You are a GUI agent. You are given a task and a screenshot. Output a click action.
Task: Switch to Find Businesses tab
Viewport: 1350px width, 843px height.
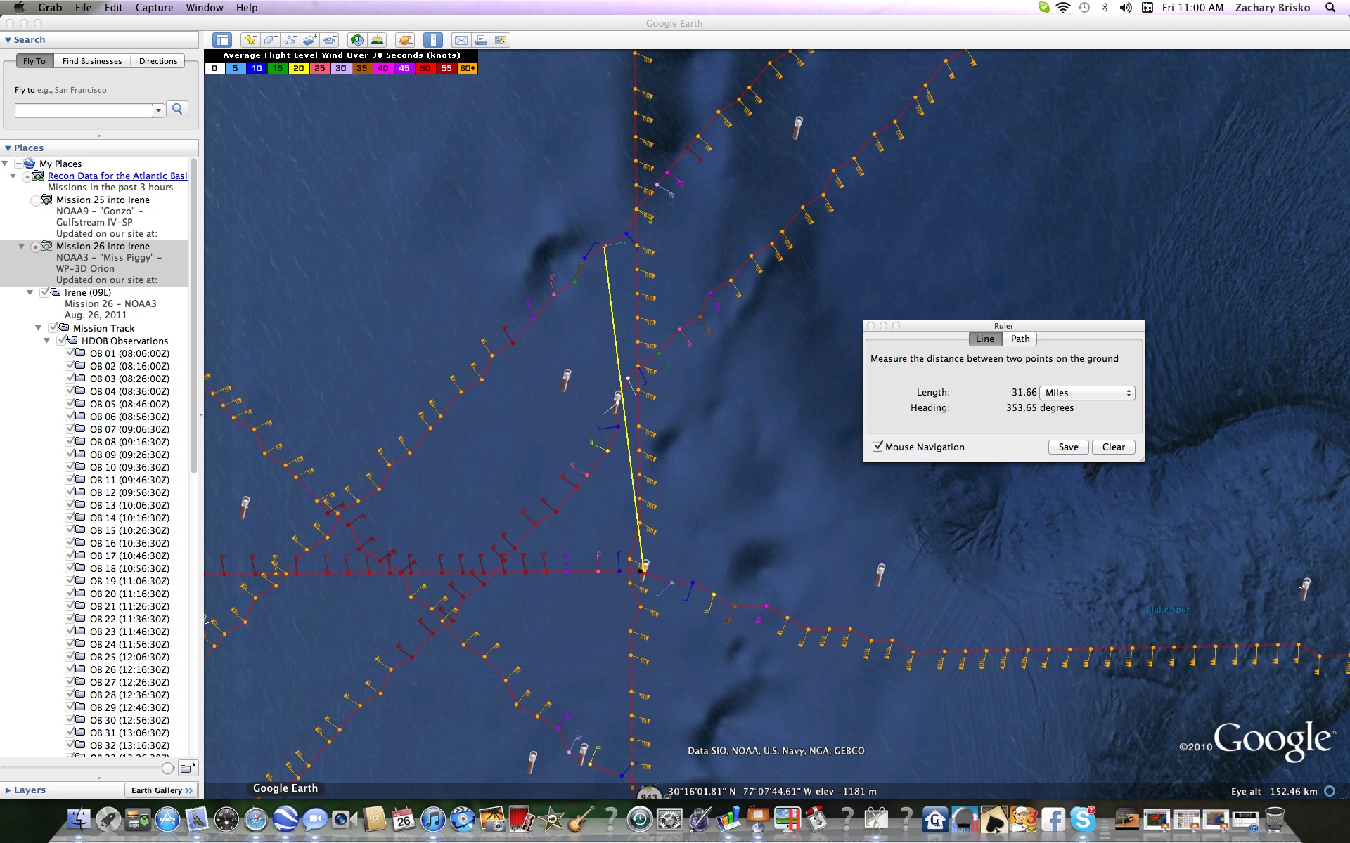[x=92, y=61]
